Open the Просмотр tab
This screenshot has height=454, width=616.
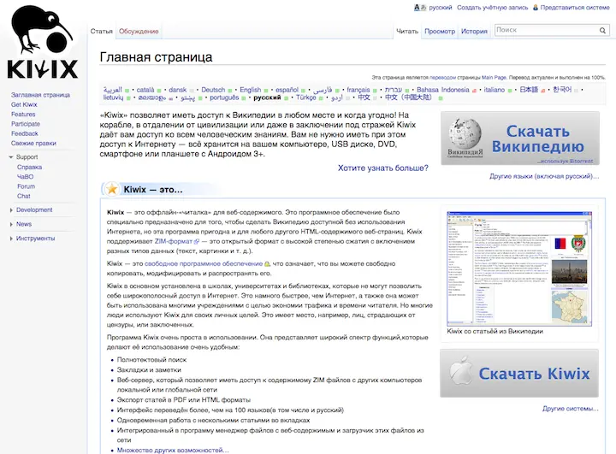click(440, 31)
